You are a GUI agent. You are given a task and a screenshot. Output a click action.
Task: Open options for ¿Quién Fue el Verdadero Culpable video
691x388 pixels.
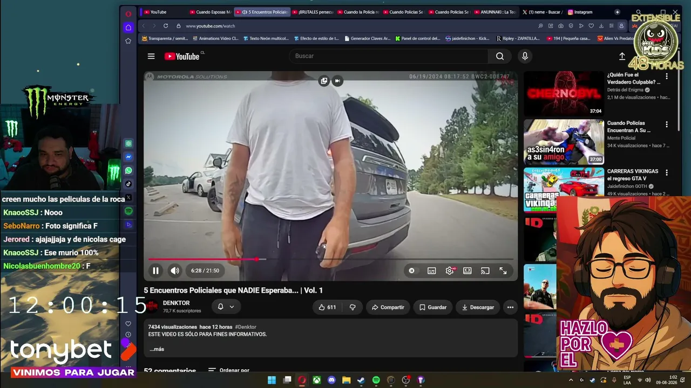[x=667, y=77]
